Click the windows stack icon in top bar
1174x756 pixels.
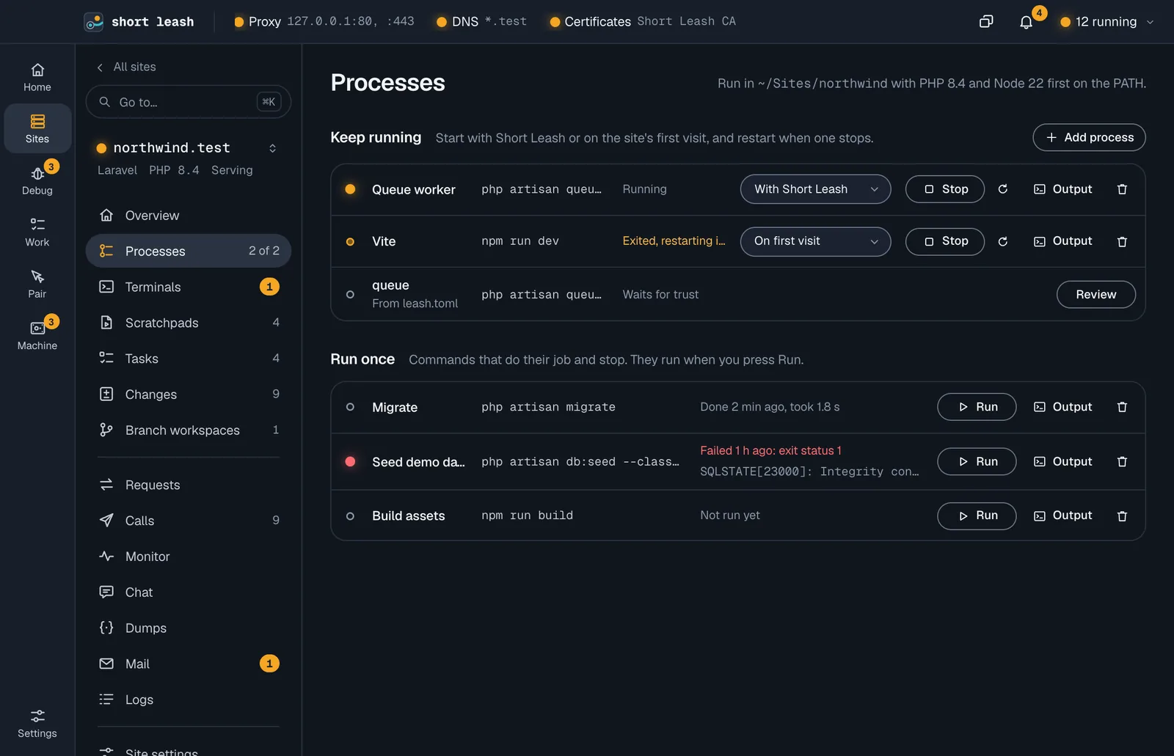coord(986,22)
